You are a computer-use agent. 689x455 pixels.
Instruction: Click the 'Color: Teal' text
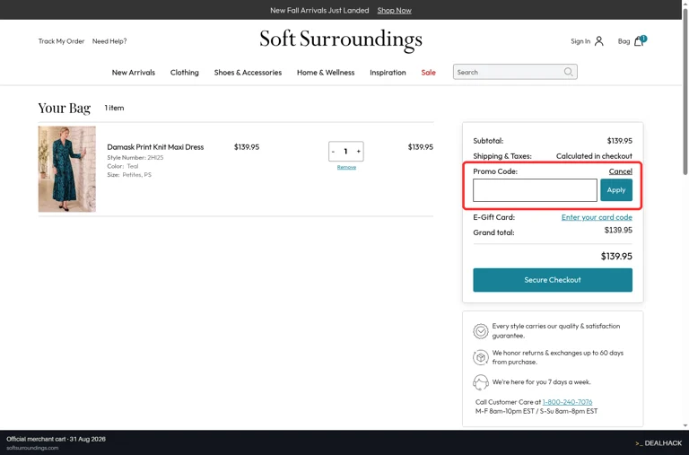tap(123, 166)
